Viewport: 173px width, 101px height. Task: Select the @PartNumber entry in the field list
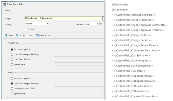120,4
